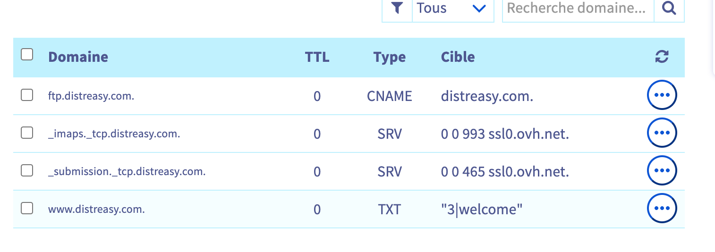Click the distreasy.com. CNAME target text
Viewport: 715px width, 252px height.
coord(487,96)
